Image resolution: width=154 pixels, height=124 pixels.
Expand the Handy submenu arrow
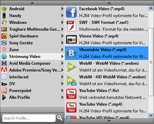coord(62,16)
